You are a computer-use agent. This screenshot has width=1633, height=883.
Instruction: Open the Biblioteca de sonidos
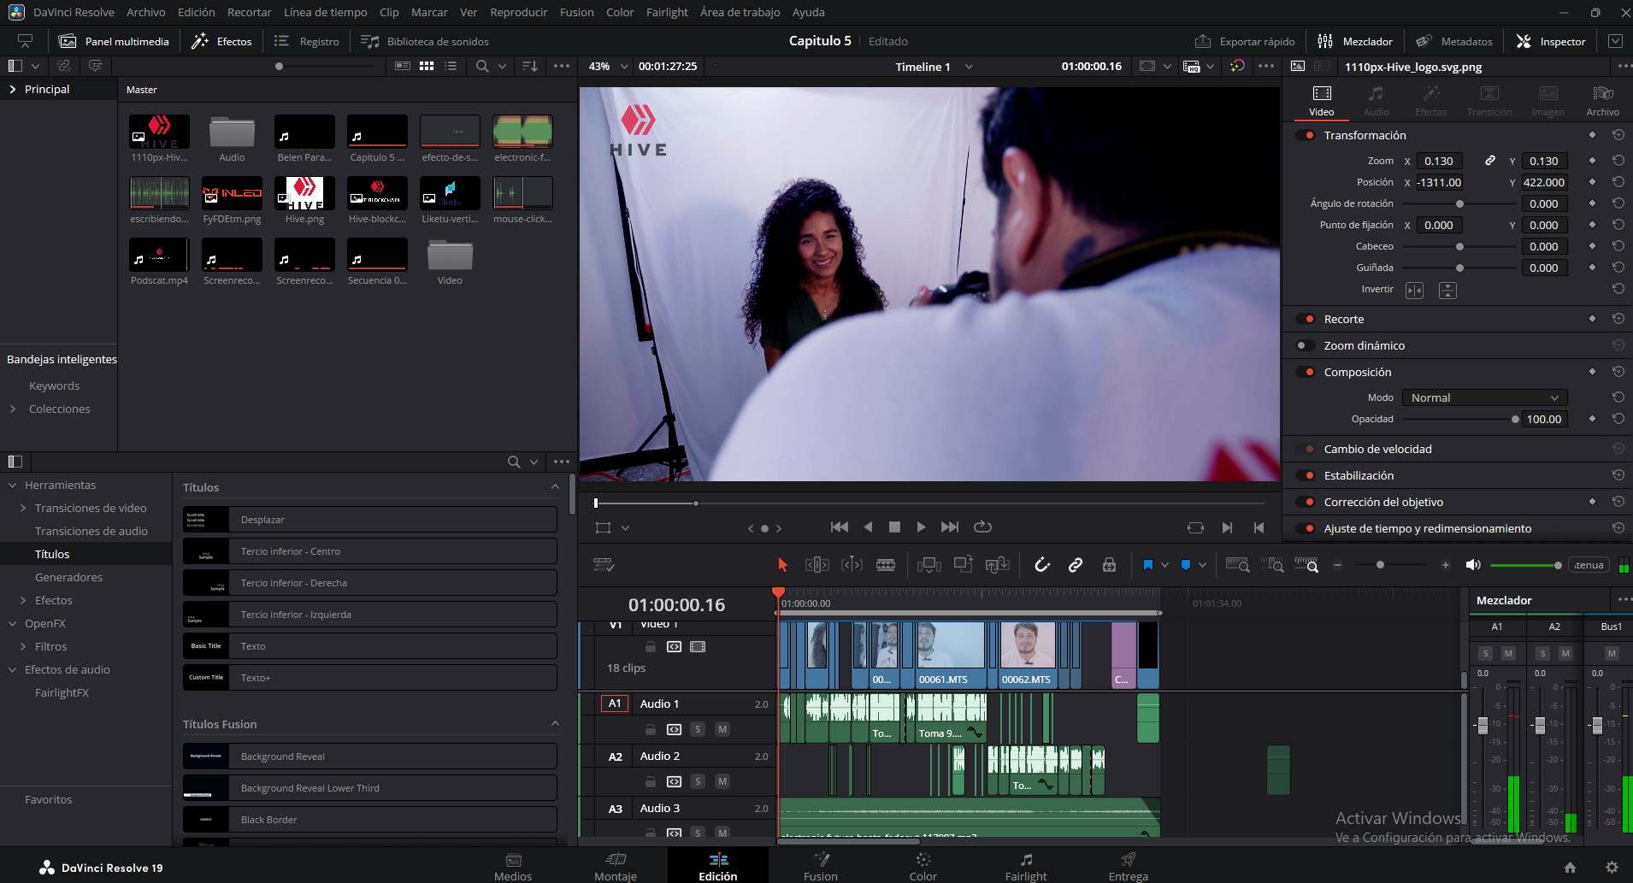tap(425, 41)
